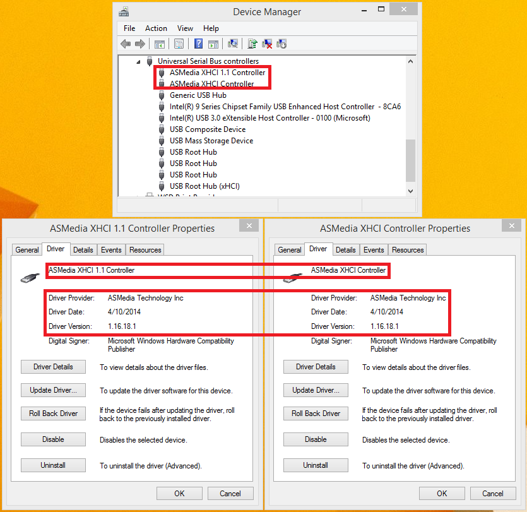527x512 pixels.
Task: Click Update Driver in ASMedia XHCI Controller dialog
Action: [x=316, y=390]
